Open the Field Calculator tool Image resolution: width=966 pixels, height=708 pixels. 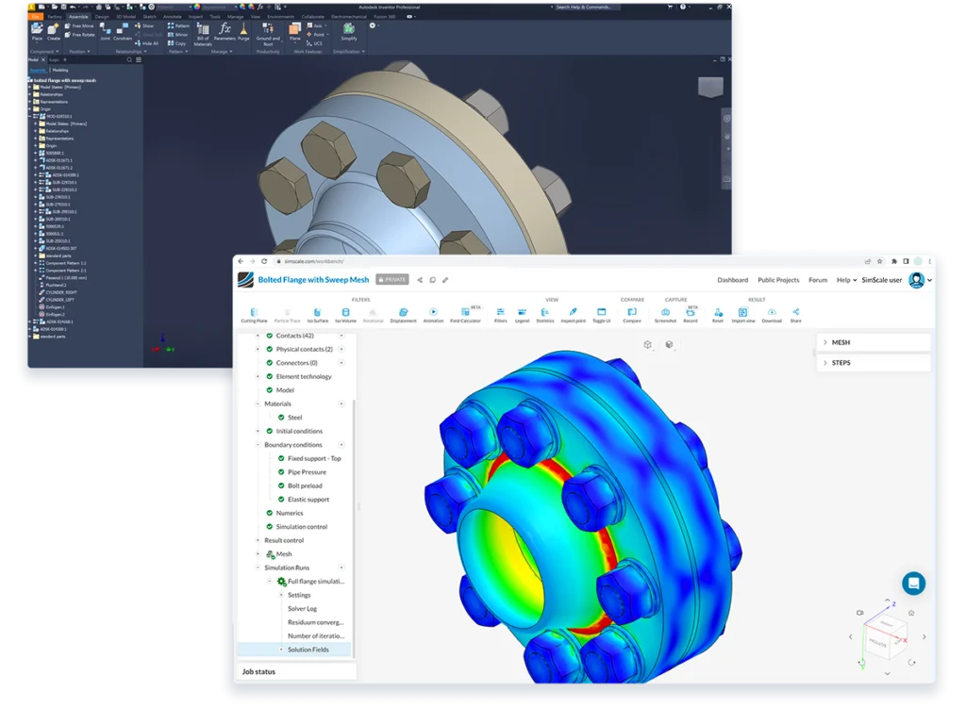pos(465,313)
